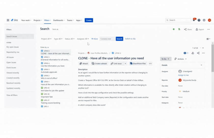This screenshot has width=214, height=138.
Task: Open the app switcher grid icon
Action: click(x=8, y=20)
